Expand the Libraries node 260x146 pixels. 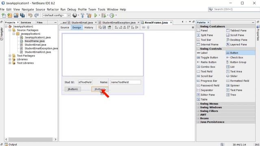[10, 59]
